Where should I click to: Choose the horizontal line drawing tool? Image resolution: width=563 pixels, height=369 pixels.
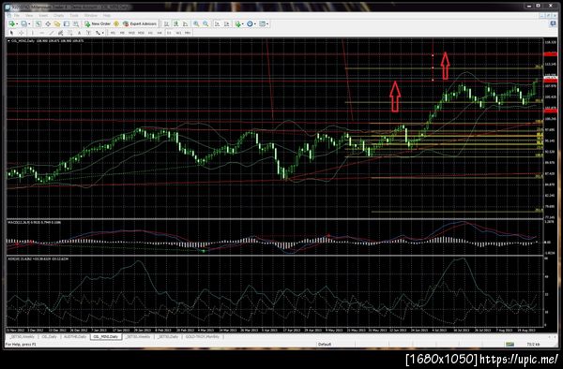(41, 33)
